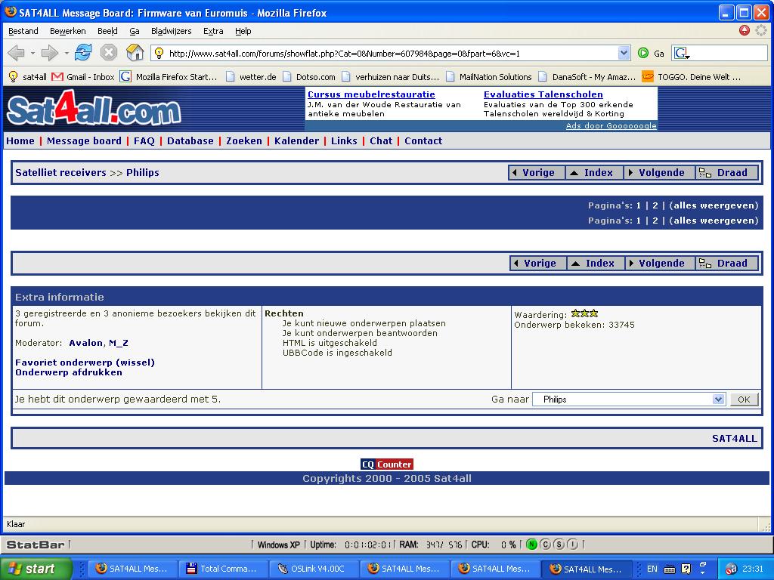Click the Sat4all.com logo
The width and height of the screenshot is (774, 580).
point(94,111)
